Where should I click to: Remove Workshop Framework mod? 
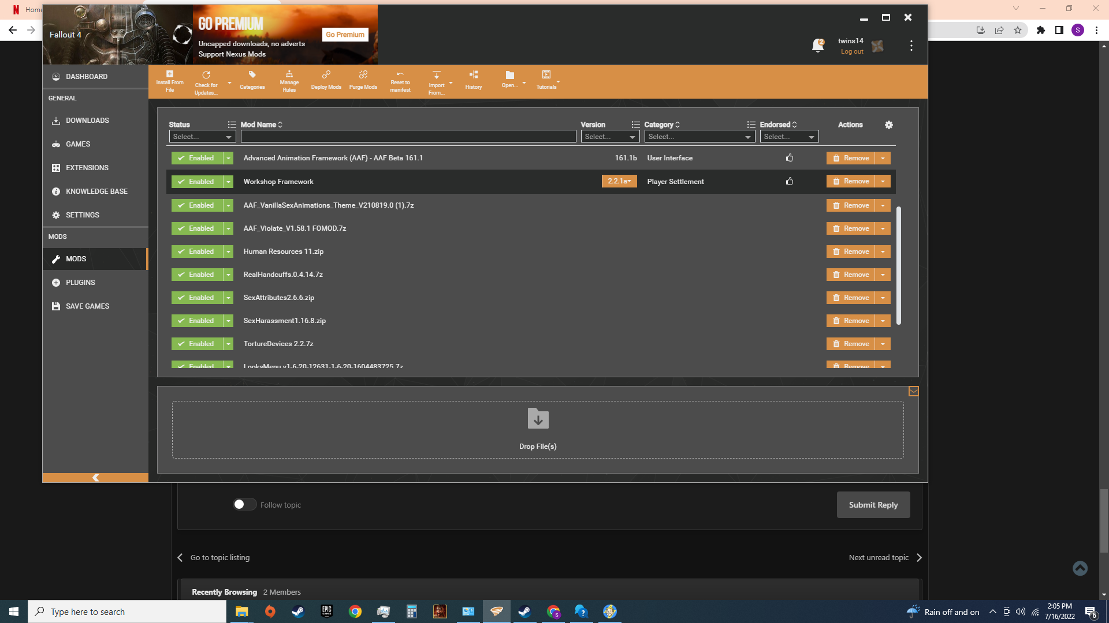pos(851,182)
